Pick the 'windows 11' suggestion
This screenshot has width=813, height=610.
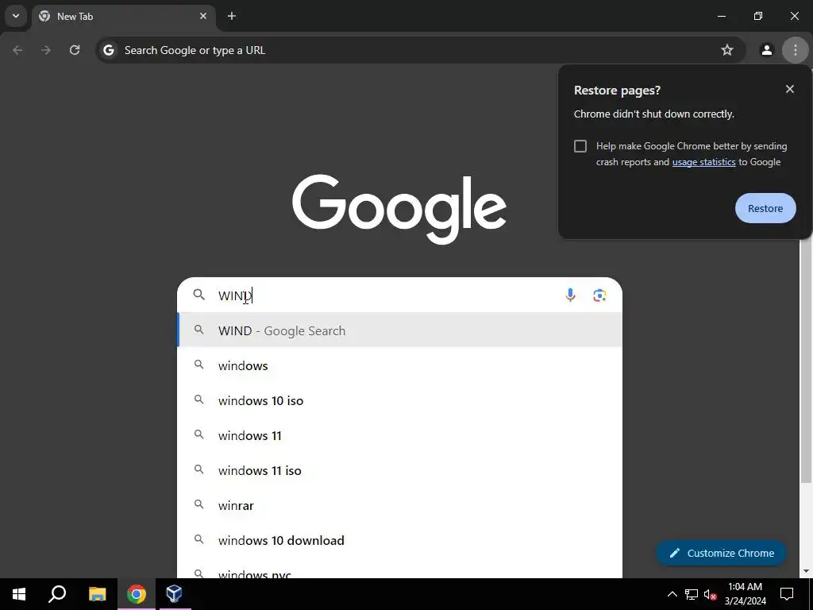400,435
